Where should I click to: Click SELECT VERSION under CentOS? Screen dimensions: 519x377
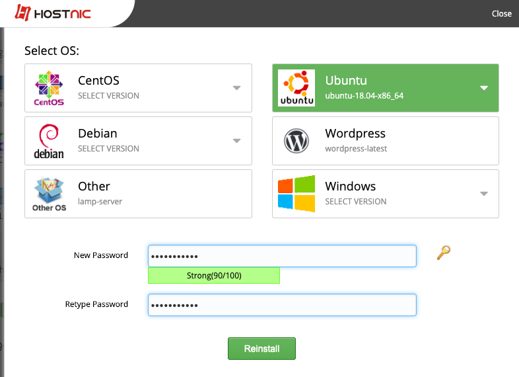(108, 96)
